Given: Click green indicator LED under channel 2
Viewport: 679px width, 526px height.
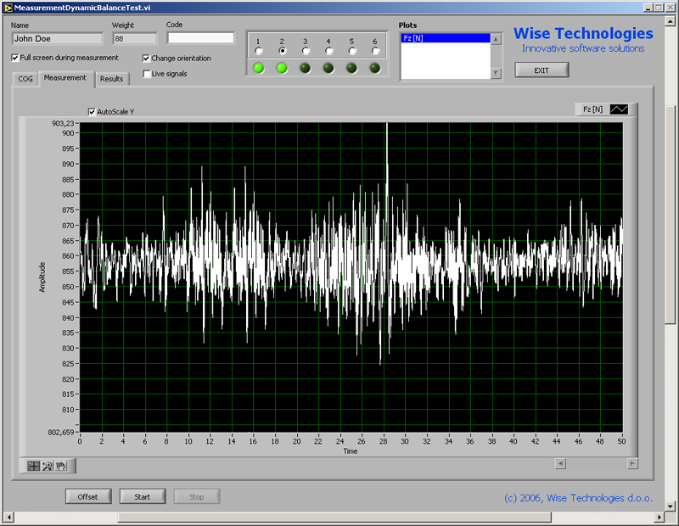Looking at the screenshot, I should click(282, 68).
